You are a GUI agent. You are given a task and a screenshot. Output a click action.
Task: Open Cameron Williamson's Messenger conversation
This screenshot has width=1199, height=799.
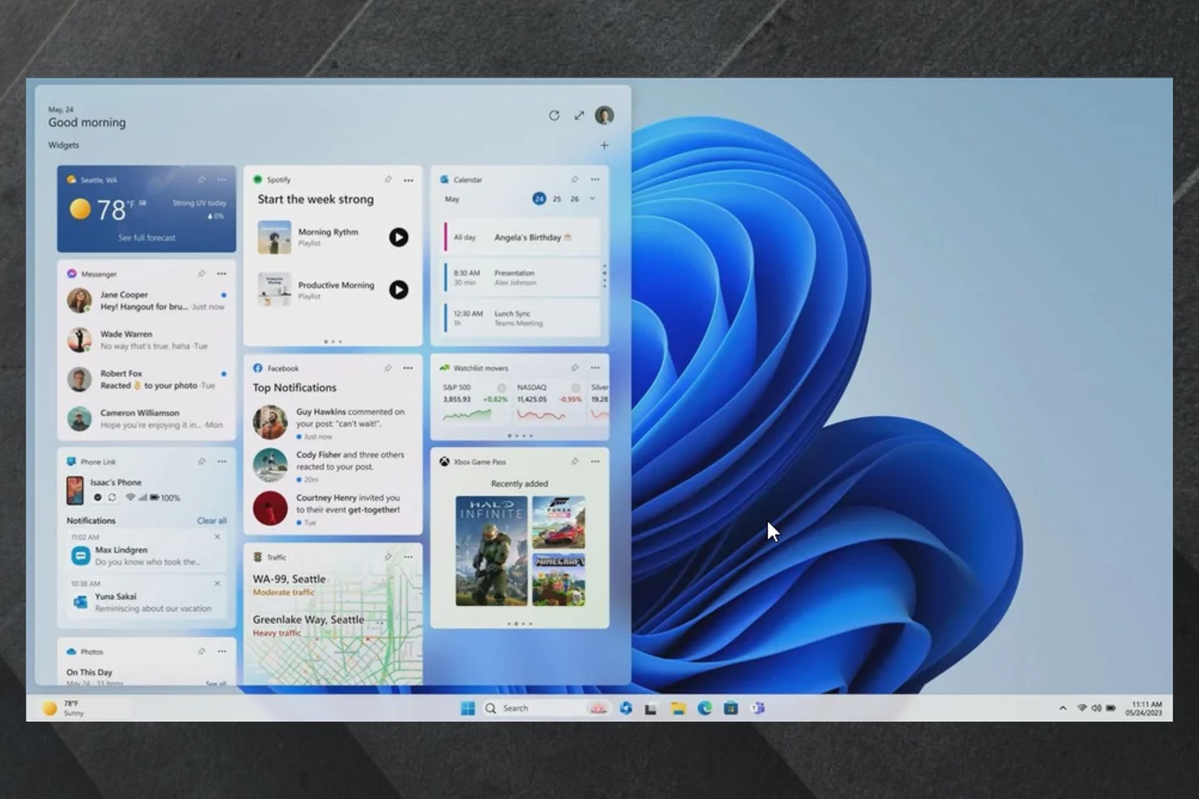pyautogui.click(x=147, y=418)
